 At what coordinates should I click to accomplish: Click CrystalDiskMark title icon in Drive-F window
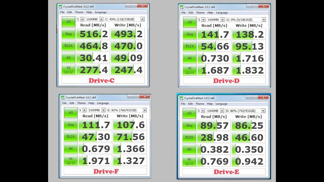(63, 97)
